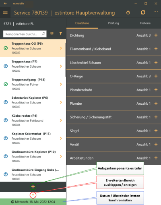Screen dimensions: 161x205
Task: Increase O-Ringe quantity with plus
Action: 156,76
